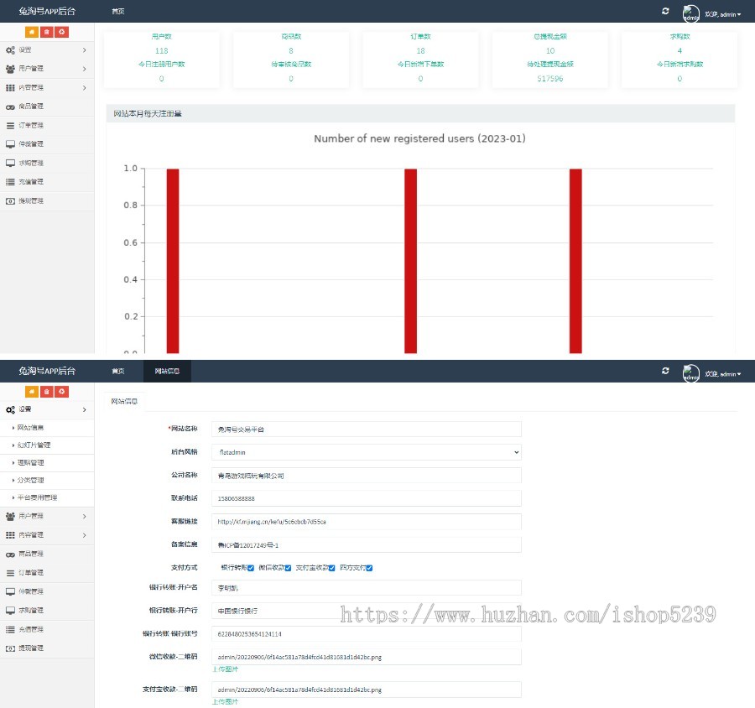Click the 备案信息 input field
This screenshot has width=755, height=708.
(367, 544)
